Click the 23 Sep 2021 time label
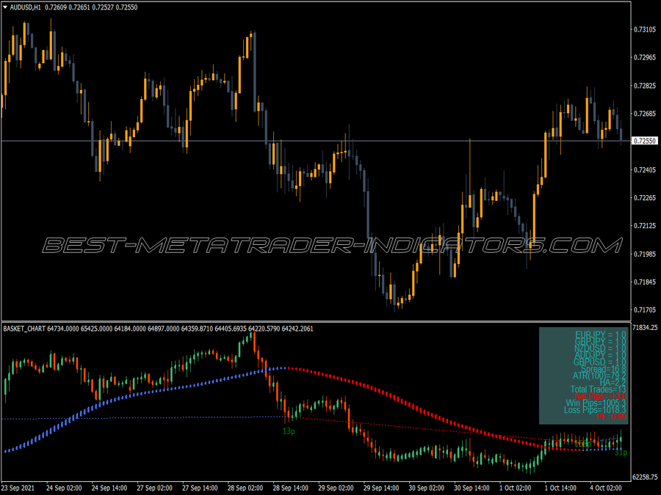Viewport: 661px width, 495px height. click(18, 488)
